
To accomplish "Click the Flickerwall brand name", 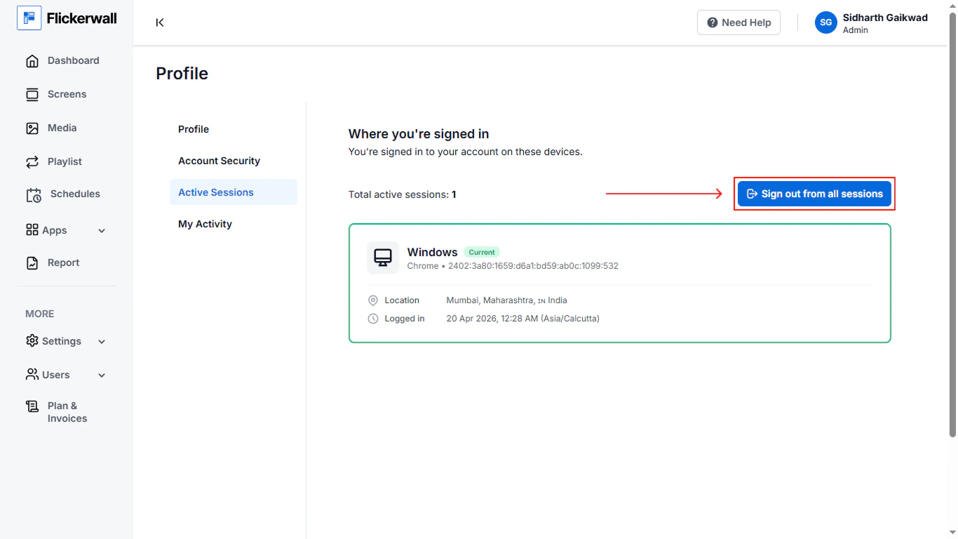I will (82, 18).
